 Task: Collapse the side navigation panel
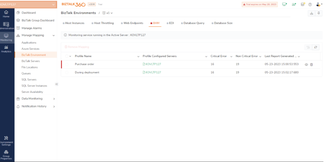pos(57,84)
